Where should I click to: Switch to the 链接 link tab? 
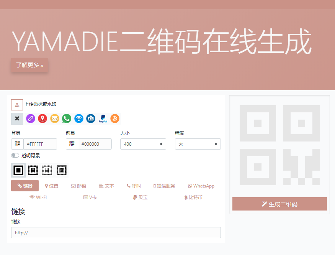pos(25,186)
